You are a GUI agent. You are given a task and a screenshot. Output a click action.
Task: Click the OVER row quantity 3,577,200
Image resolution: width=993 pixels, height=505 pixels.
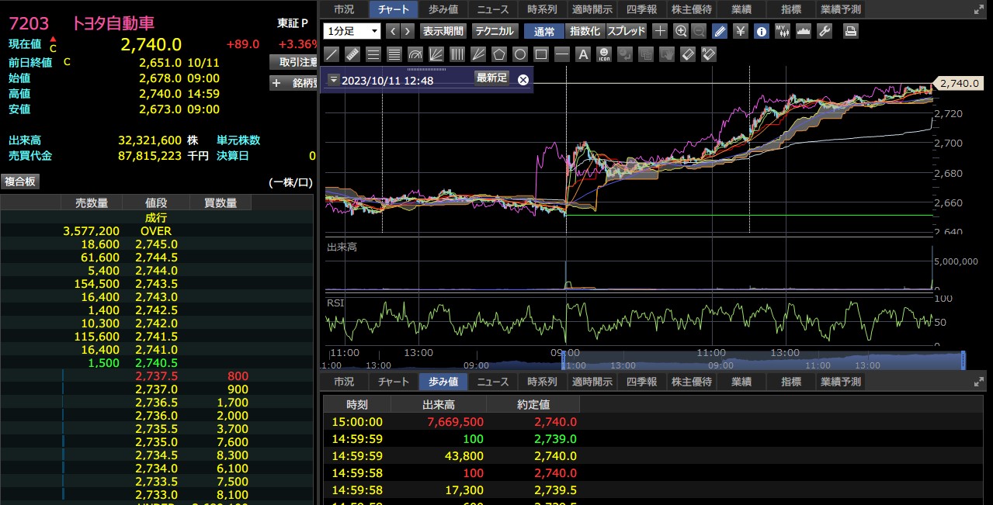coord(91,231)
